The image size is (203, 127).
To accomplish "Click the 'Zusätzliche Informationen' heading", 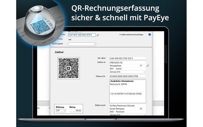I will (122, 81).
